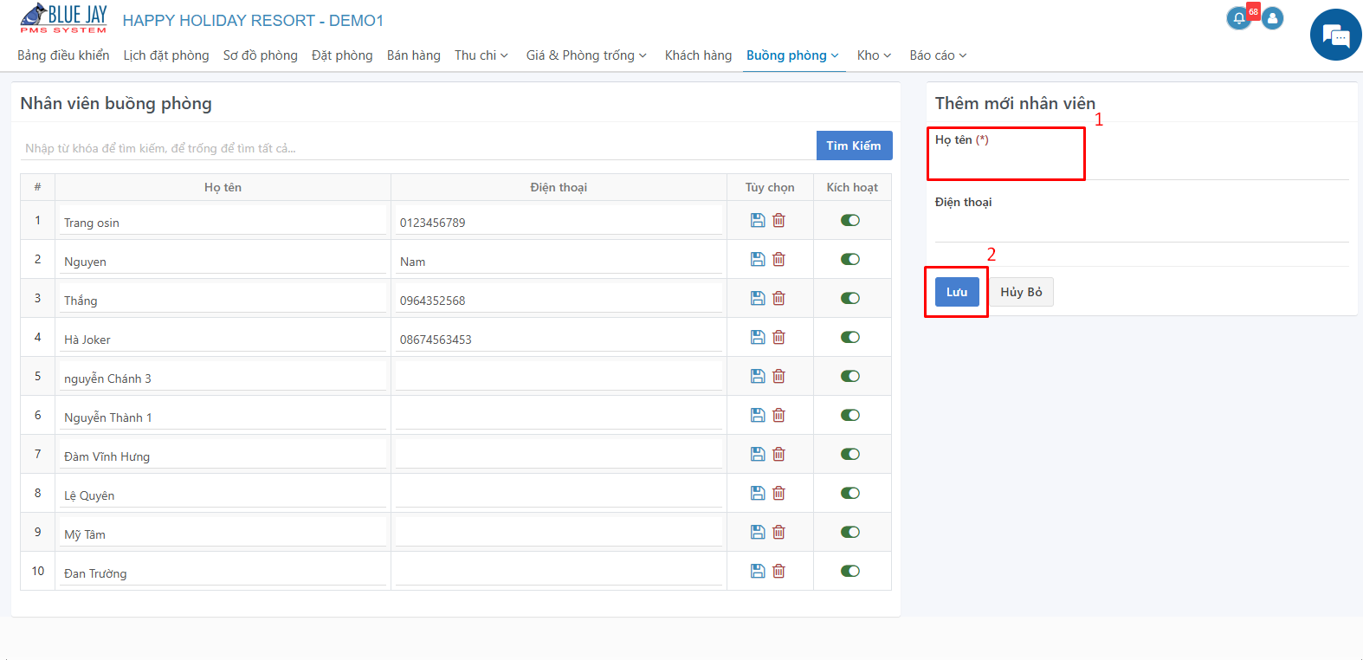
Task: Toggle activation for Thắng
Action: pos(850,298)
